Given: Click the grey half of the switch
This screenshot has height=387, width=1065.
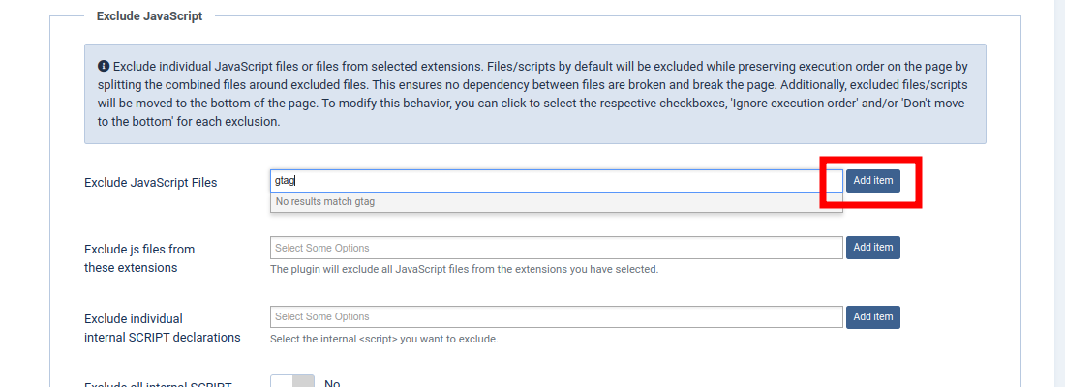Looking at the screenshot, I should pos(304,381).
